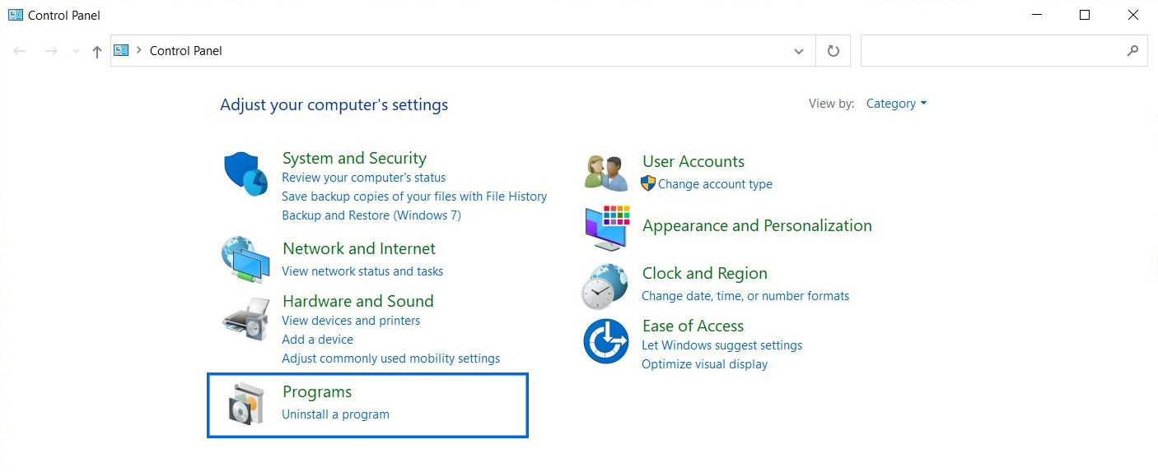Screen dimensions: 1158x472
Task: Open User Accounts category
Action: pos(693,161)
